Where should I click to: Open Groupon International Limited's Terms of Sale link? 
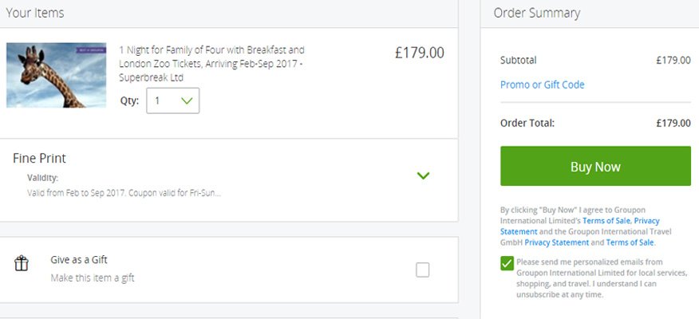coord(606,221)
